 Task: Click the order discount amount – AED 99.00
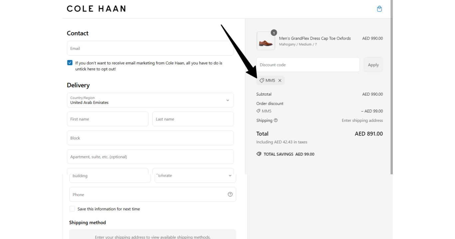coord(372,111)
